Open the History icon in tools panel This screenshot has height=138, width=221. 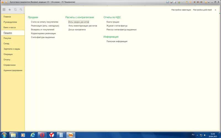(15, 9)
